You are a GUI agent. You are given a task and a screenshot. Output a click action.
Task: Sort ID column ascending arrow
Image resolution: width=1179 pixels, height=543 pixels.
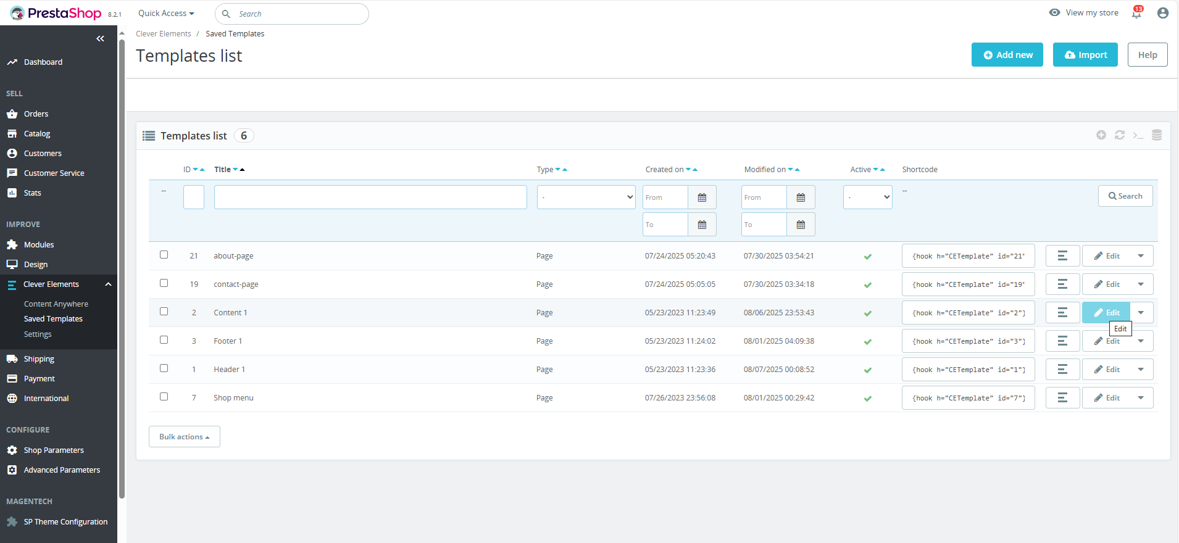pos(202,170)
